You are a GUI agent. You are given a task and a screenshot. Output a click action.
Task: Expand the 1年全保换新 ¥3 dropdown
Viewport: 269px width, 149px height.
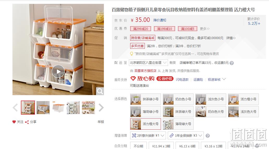pos(186,136)
